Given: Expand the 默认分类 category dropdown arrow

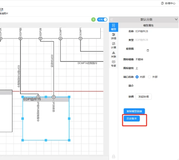Looking at the screenshot, I should click(176, 19).
